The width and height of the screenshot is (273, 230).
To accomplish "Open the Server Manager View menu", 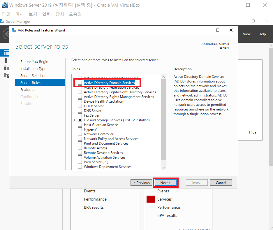I will point(247,34).
